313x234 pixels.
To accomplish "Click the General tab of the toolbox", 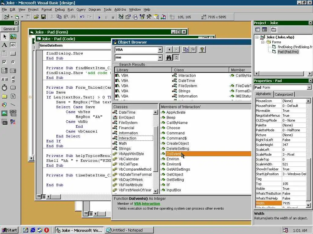I will pos(9,29).
